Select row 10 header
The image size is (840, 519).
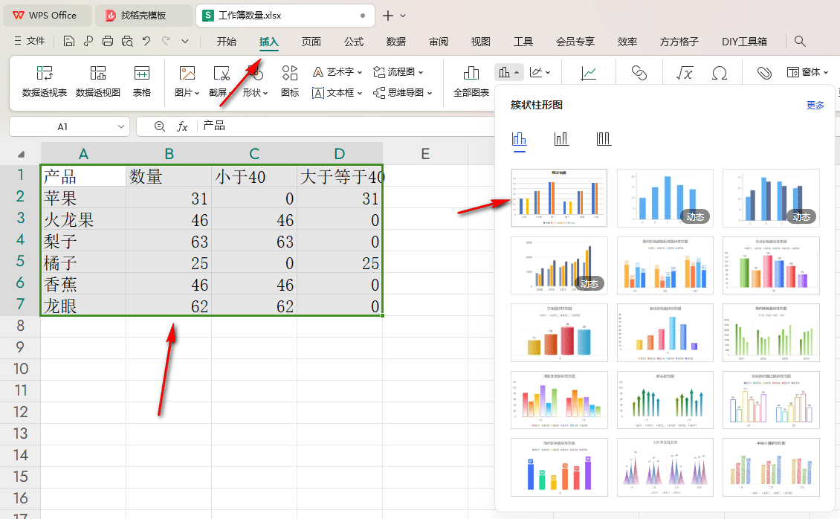pos(20,369)
